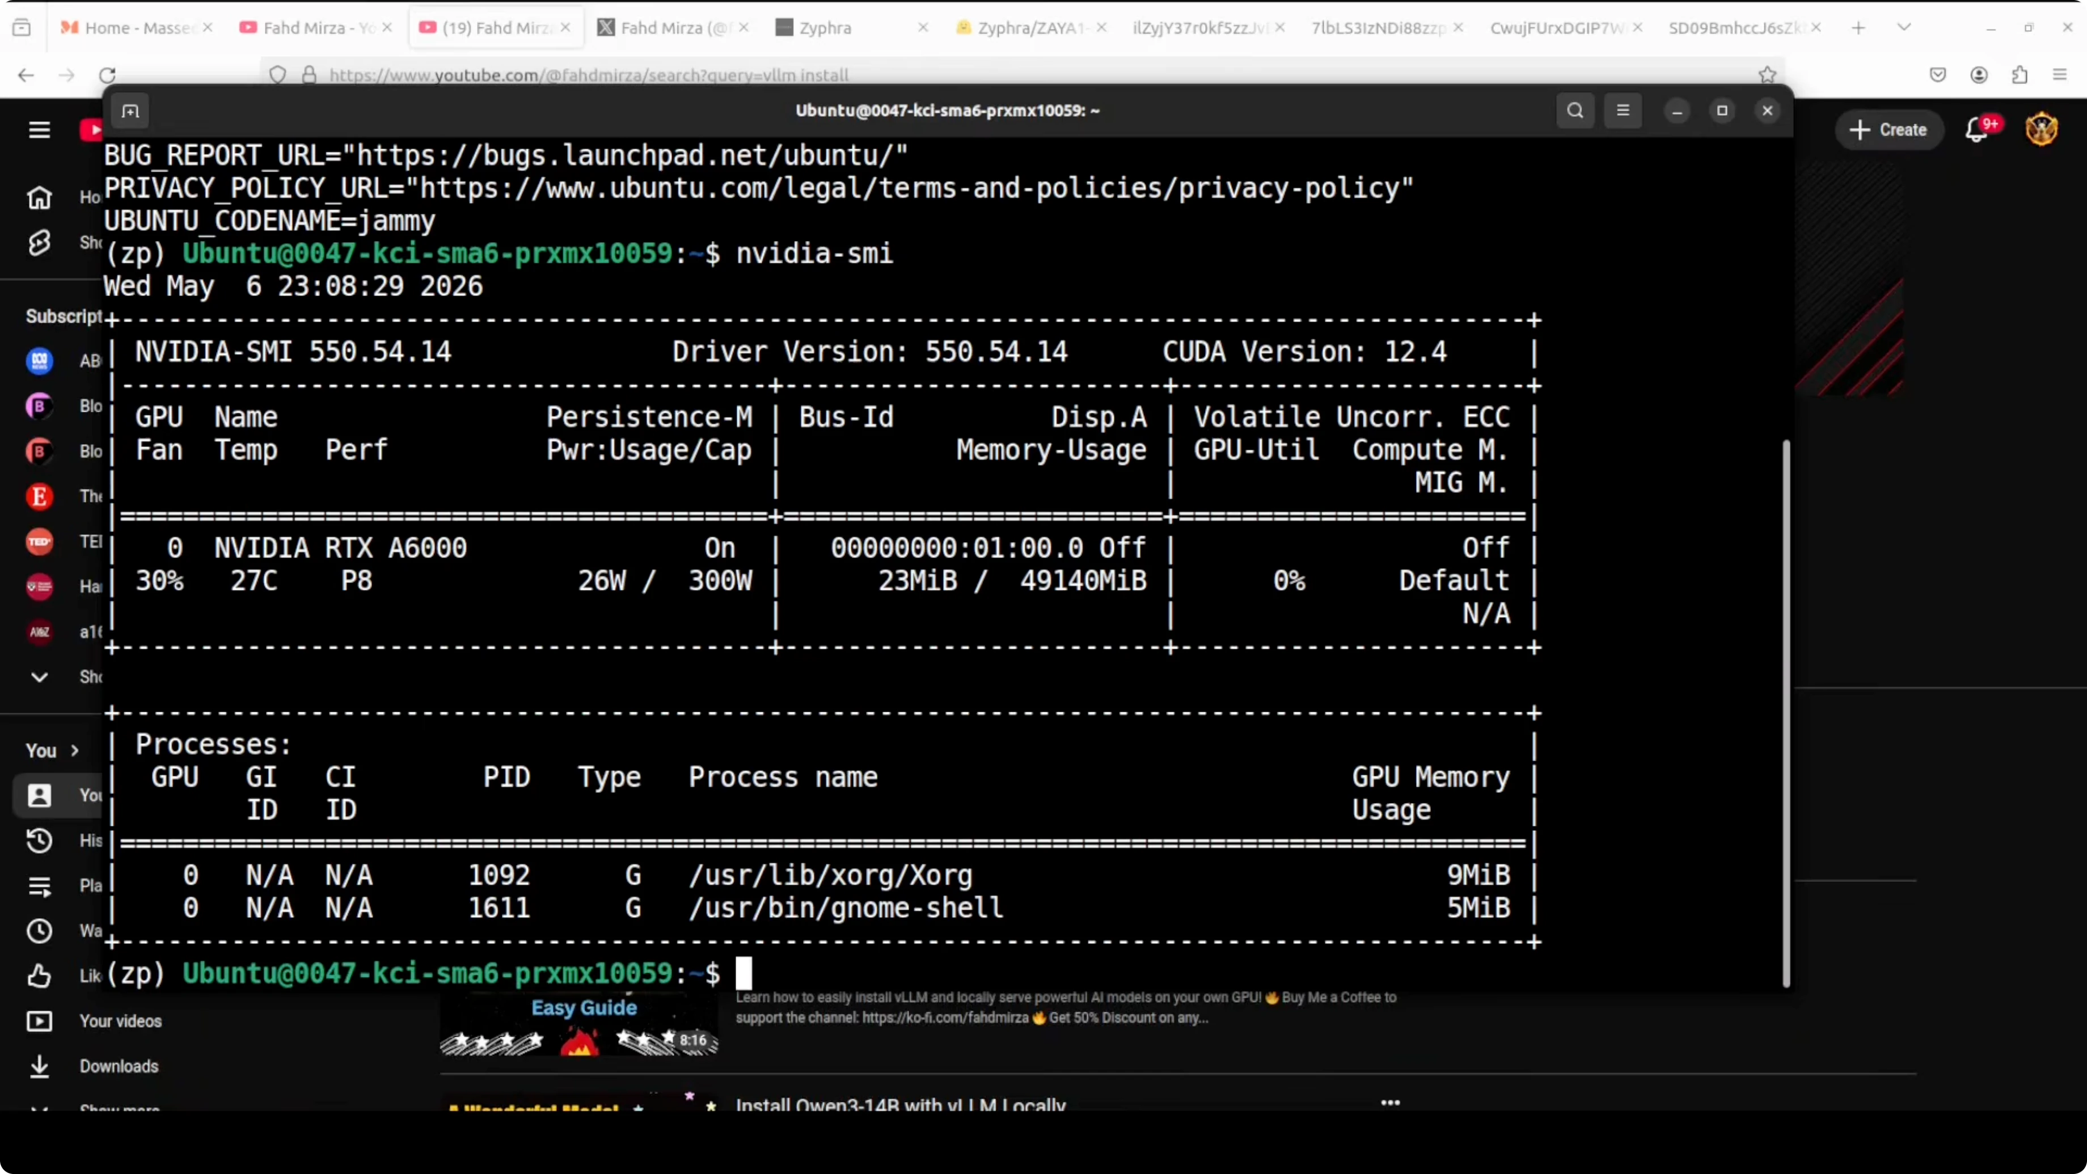List all tabs dropdown arrow
Screen dimensions: 2087x1174
(1904, 28)
